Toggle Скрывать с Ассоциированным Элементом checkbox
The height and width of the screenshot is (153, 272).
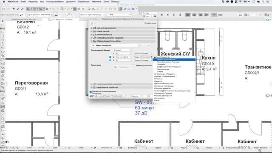(91, 92)
